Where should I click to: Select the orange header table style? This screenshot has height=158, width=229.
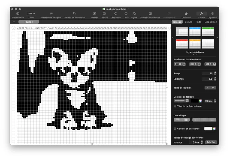coord(195,44)
